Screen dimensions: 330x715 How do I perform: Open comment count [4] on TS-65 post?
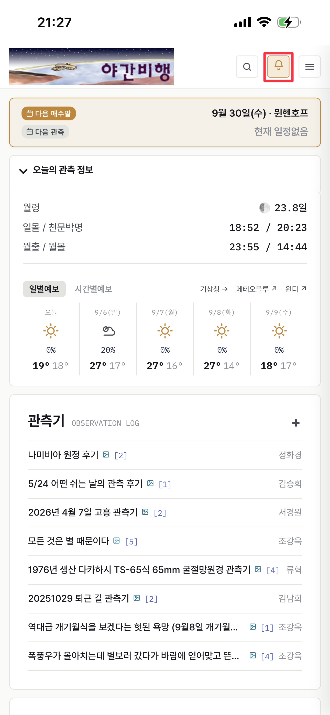click(x=272, y=570)
